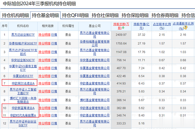Open 易方达中证科创创业50ETF fund link

[23, 123]
